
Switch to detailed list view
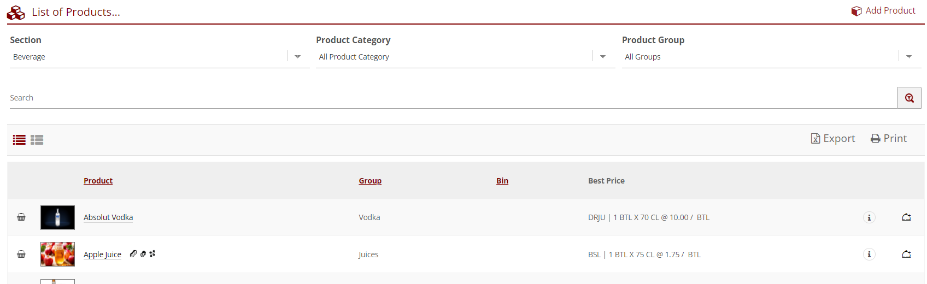[x=37, y=140]
